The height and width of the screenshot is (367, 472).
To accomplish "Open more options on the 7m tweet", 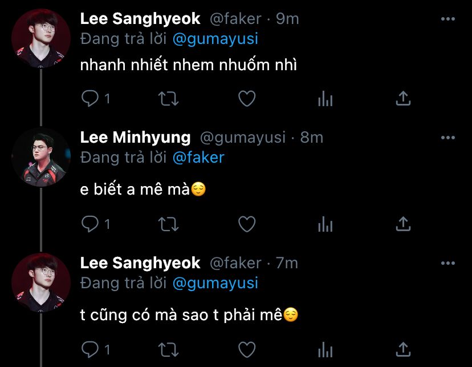I will (x=448, y=263).
